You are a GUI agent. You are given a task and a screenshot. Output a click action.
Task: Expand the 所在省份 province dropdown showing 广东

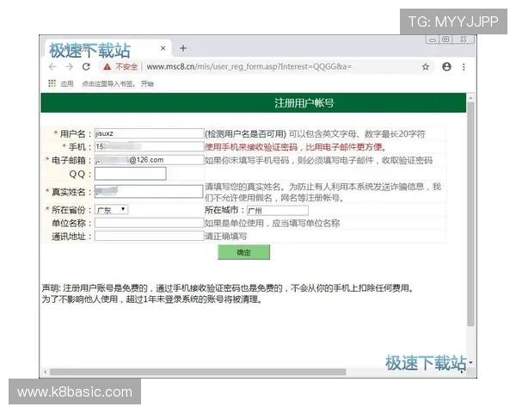tap(111, 210)
